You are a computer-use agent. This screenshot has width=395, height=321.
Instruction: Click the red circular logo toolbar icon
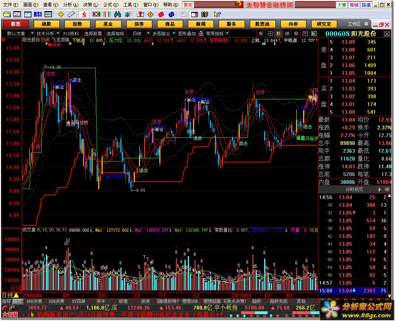(161, 14)
